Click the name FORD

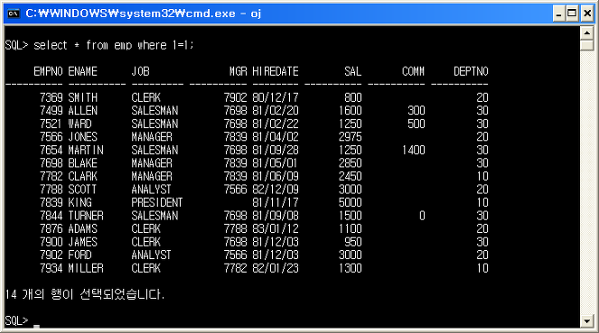(80, 255)
